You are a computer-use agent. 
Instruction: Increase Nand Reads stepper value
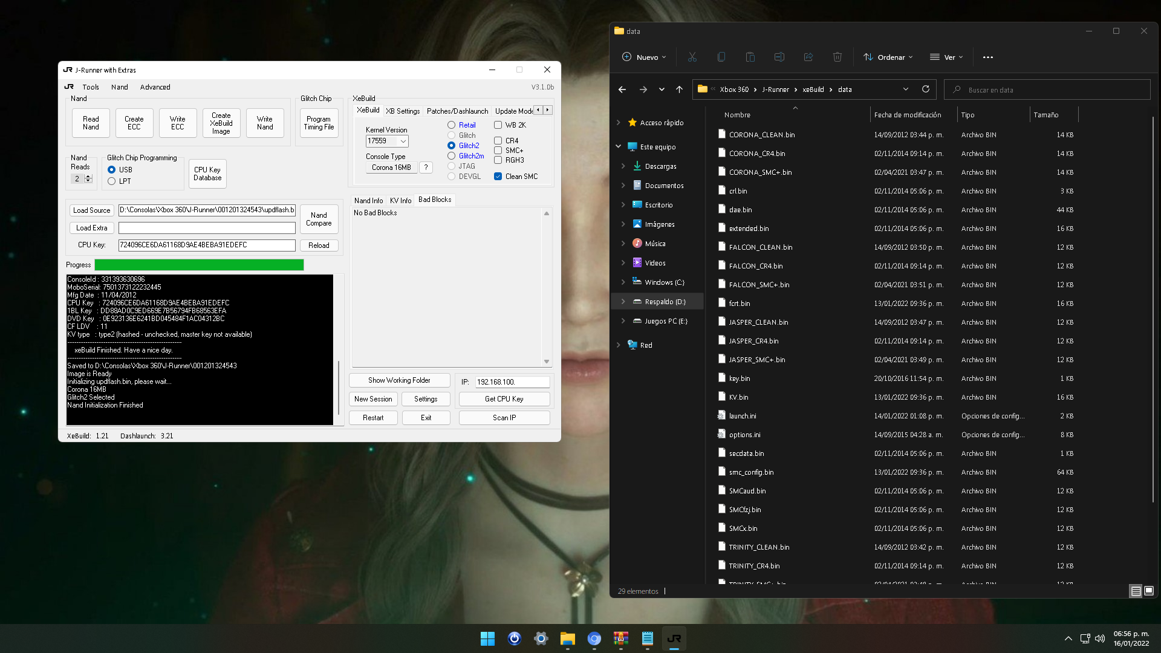coord(88,177)
